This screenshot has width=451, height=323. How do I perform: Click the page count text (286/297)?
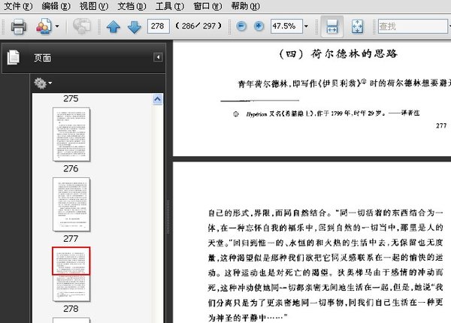tap(198, 26)
